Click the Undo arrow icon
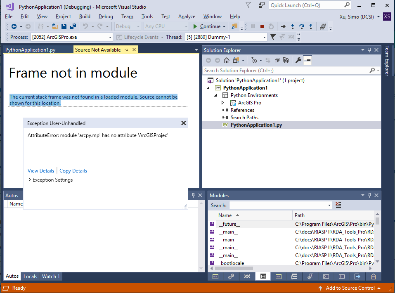This screenshot has height=293, width=395. coord(86,26)
